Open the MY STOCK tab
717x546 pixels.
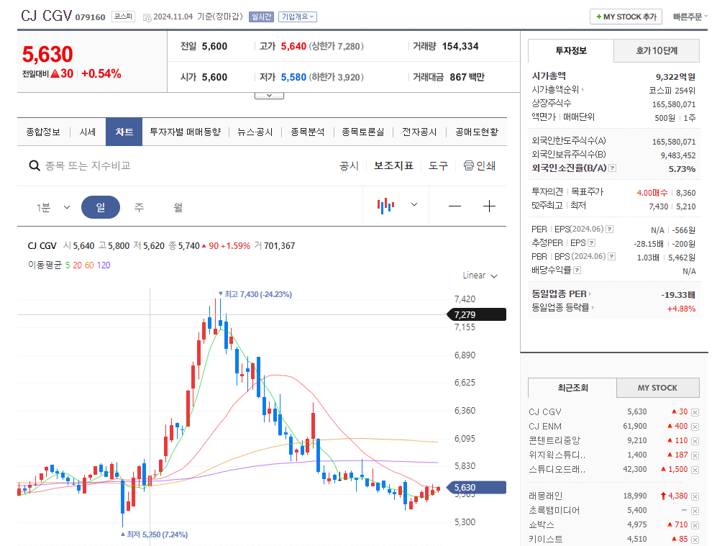[657, 388]
